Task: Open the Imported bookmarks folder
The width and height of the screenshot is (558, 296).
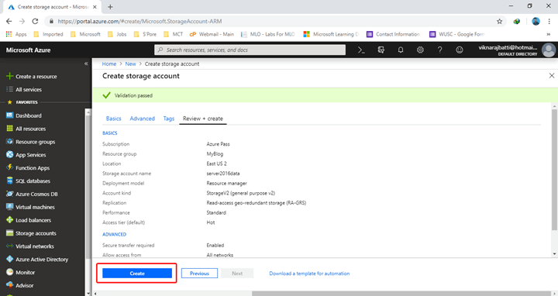Action: pos(48,34)
